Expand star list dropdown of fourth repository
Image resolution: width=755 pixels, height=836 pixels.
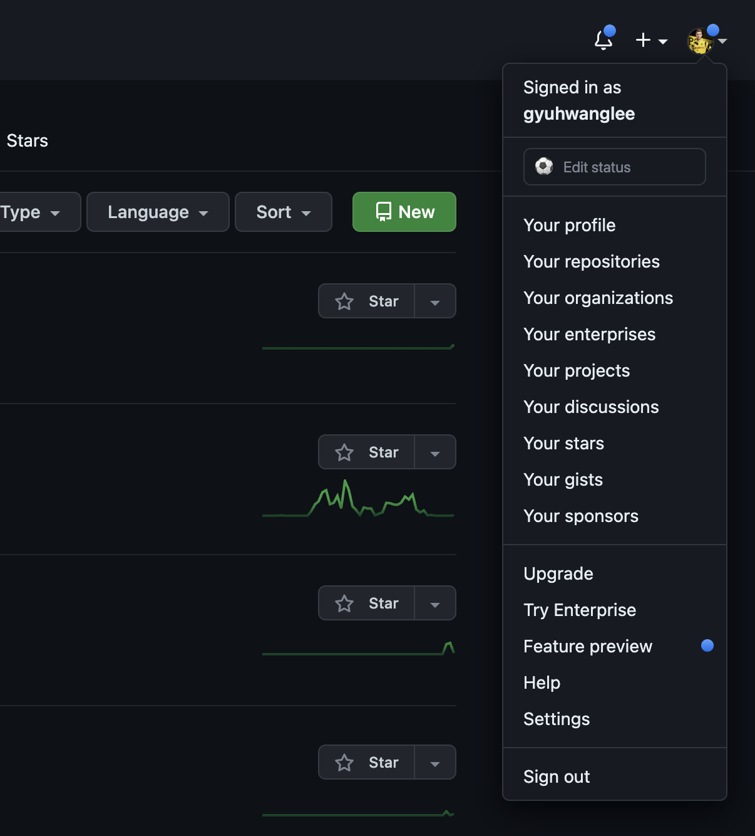tap(435, 763)
